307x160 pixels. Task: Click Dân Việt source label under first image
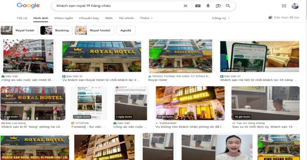12,76
